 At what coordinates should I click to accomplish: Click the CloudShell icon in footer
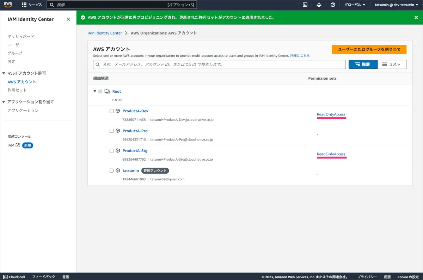pyautogui.click(x=5, y=277)
